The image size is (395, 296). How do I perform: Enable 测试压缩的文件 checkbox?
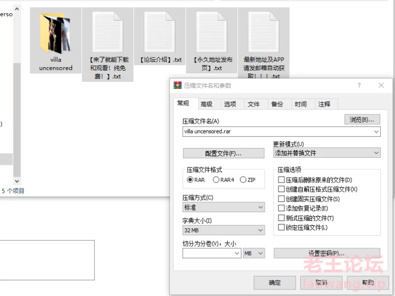281,218
